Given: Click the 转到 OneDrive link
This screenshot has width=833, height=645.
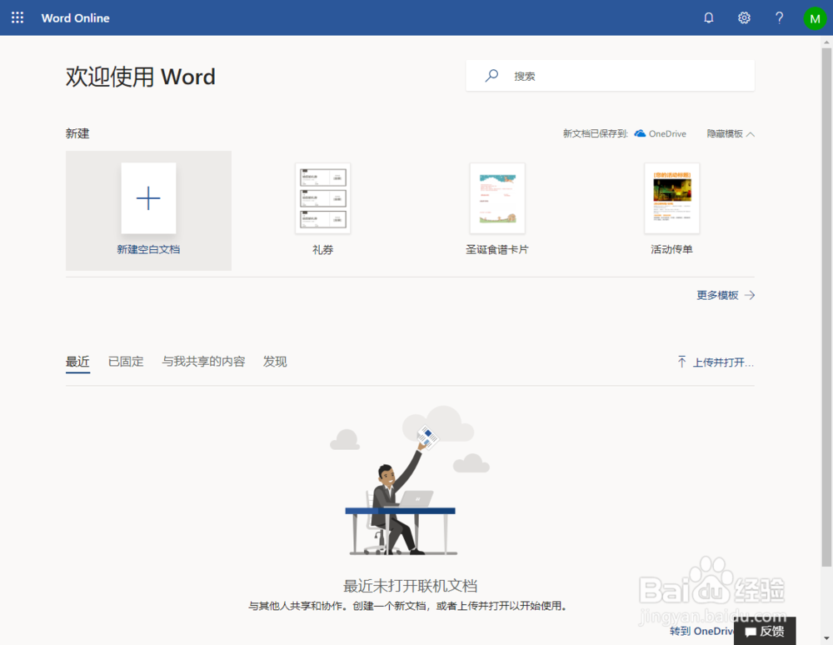Looking at the screenshot, I should click(x=701, y=631).
